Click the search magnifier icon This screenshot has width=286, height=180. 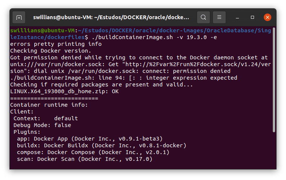203,17
